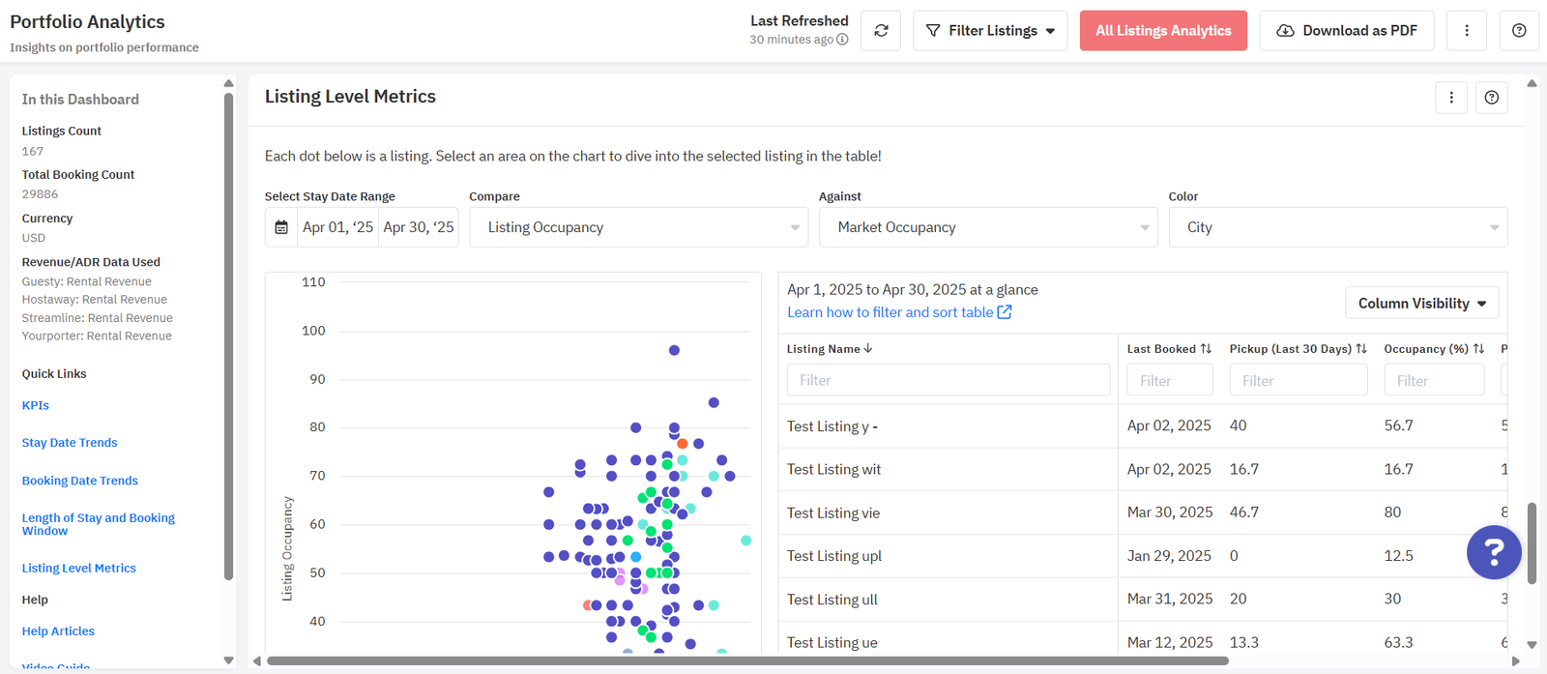Sort the Occupancy (%) column

[x=1478, y=348]
